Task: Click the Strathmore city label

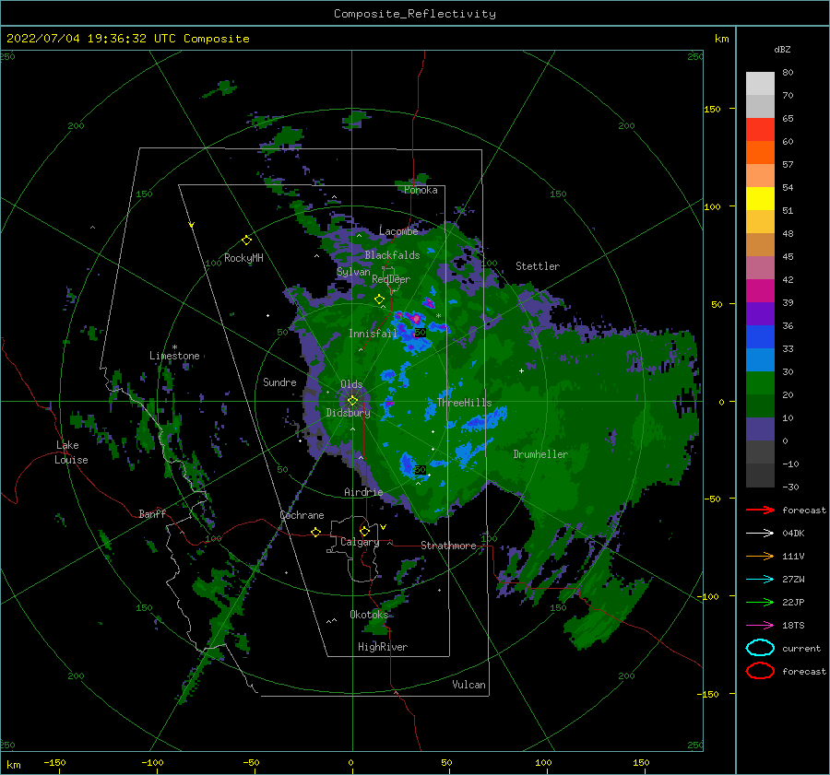Action: pyautogui.click(x=448, y=546)
